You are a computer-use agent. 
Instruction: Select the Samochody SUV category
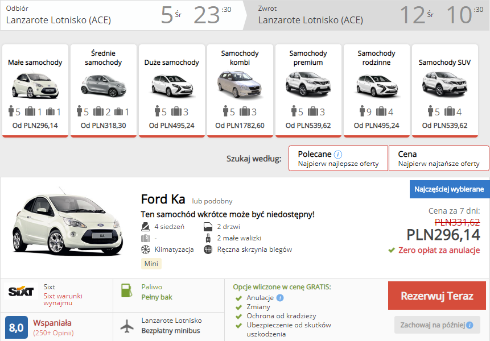[444, 90]
